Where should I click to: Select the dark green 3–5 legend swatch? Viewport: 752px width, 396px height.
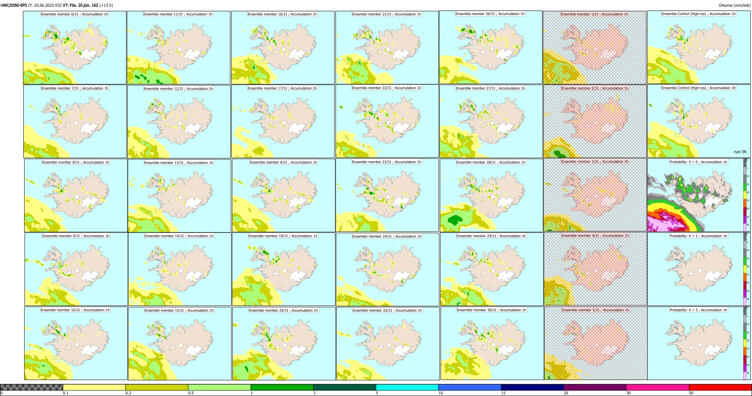344,387
